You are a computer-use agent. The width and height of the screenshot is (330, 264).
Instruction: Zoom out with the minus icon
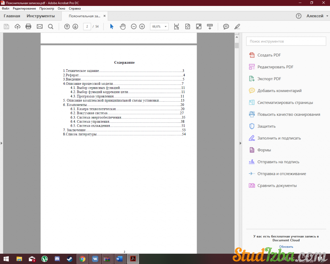(x=134, y=26)
